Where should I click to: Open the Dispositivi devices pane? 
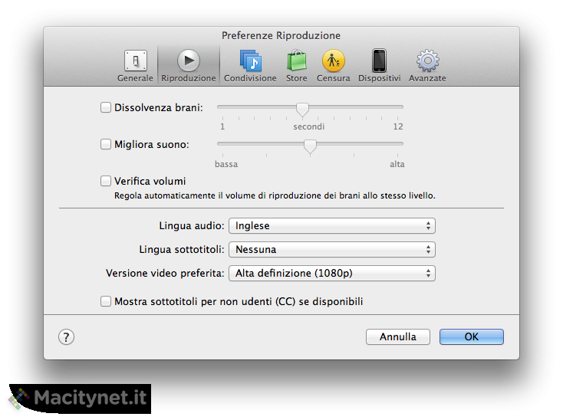379,66
